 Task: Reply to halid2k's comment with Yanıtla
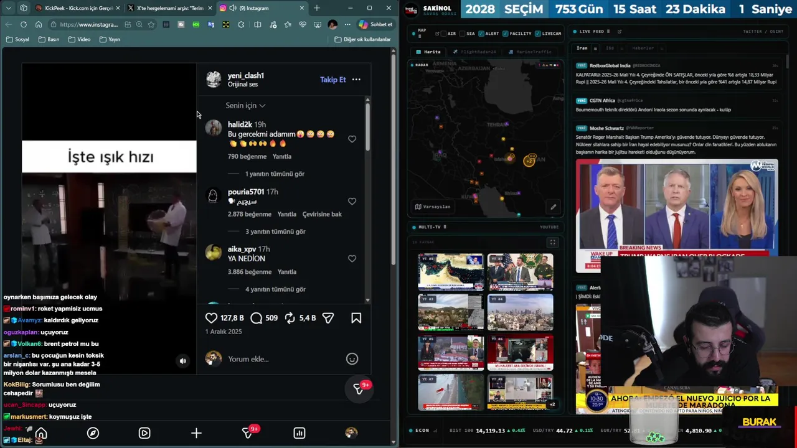point(282,157)
